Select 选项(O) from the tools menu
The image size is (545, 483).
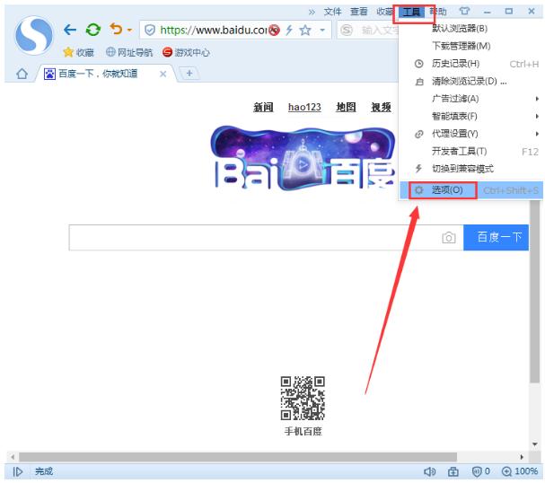[446, 190]
